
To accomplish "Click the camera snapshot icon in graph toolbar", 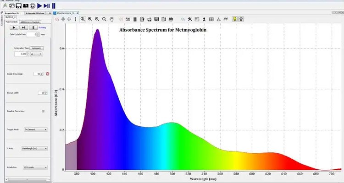I will (x=128, y=19).
